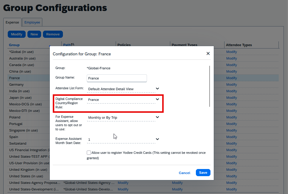Modify Attendee Types for *Global row

click(x=231, y=52)
